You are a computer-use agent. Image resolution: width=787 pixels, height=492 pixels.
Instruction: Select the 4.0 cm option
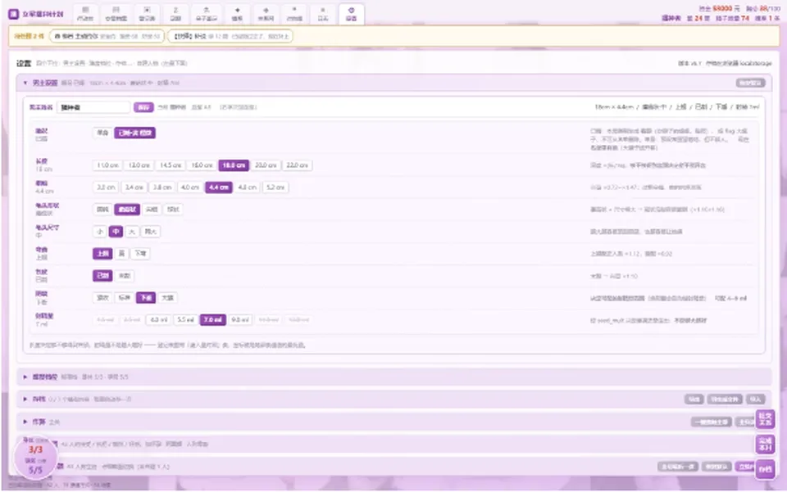[x=190, y=187]
